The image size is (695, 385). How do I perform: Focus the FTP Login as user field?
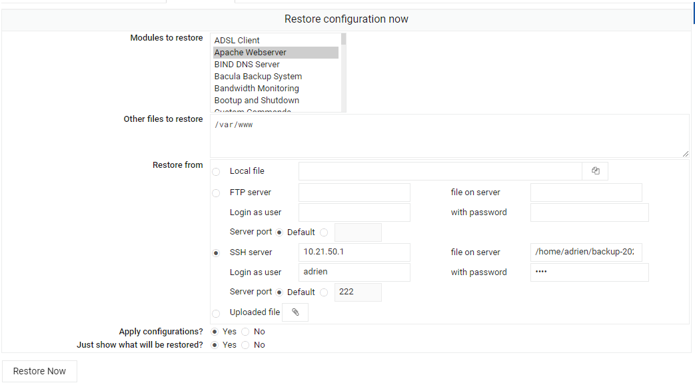(354, 212)
